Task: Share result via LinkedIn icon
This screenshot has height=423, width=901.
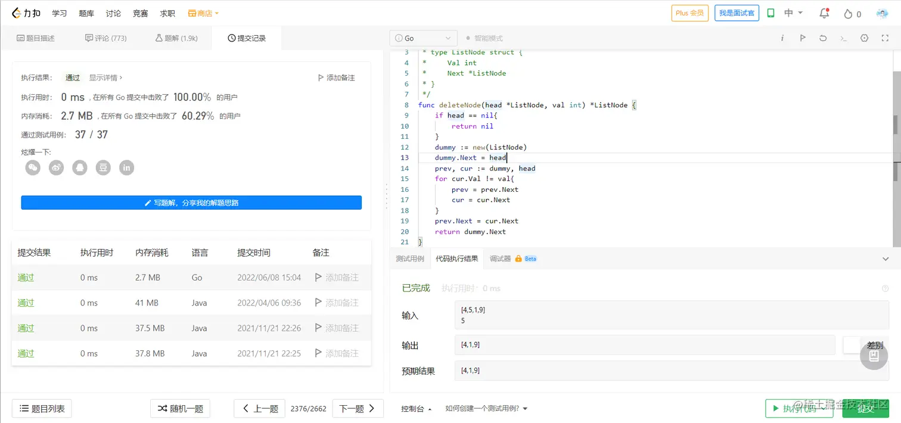Action: point(126,168)
